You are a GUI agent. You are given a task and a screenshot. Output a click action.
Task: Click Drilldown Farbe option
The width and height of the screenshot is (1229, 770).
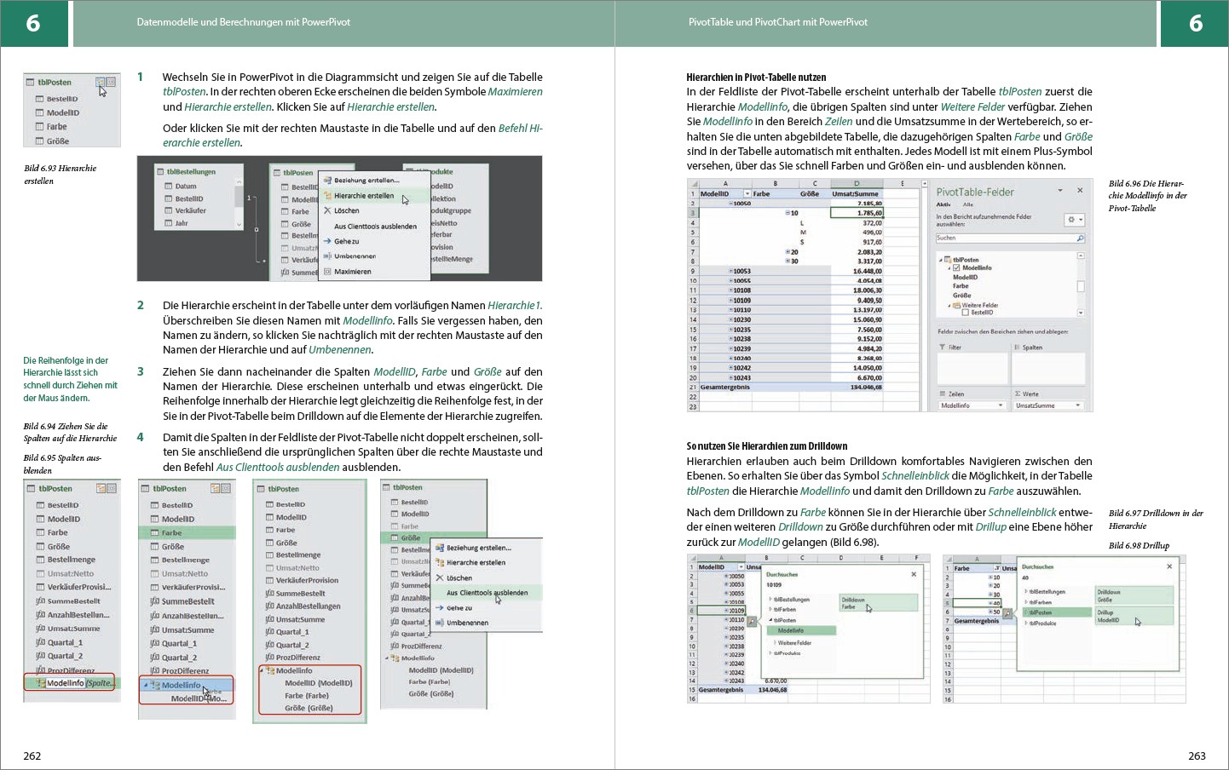tap(853, 603)
